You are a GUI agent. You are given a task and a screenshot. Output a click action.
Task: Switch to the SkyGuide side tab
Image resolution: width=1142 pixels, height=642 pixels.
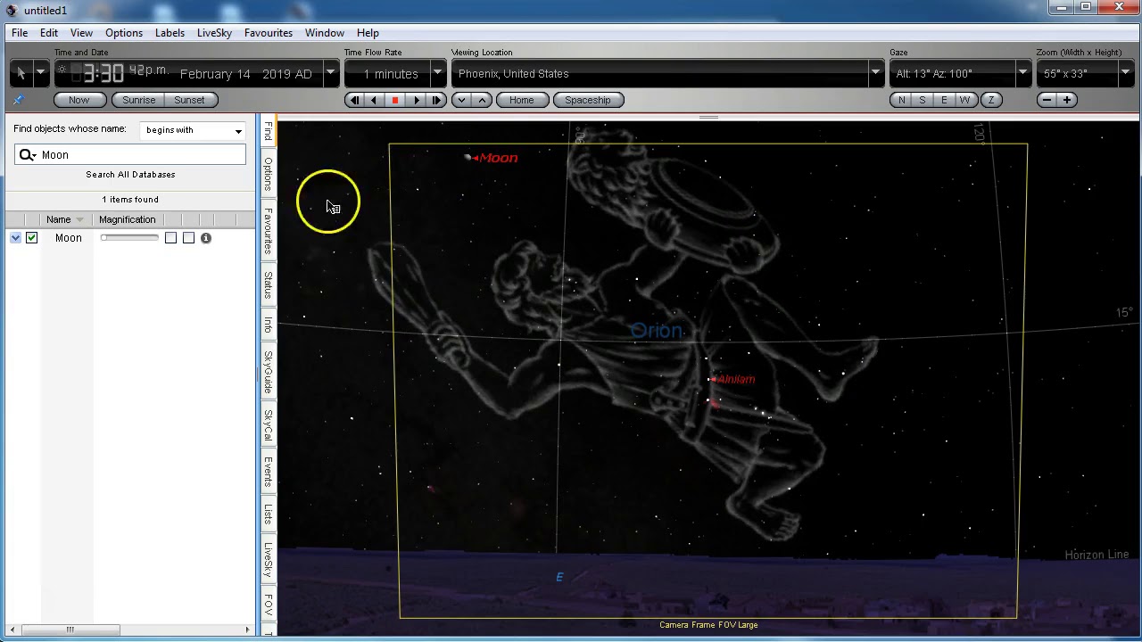[x=268, y=372]
